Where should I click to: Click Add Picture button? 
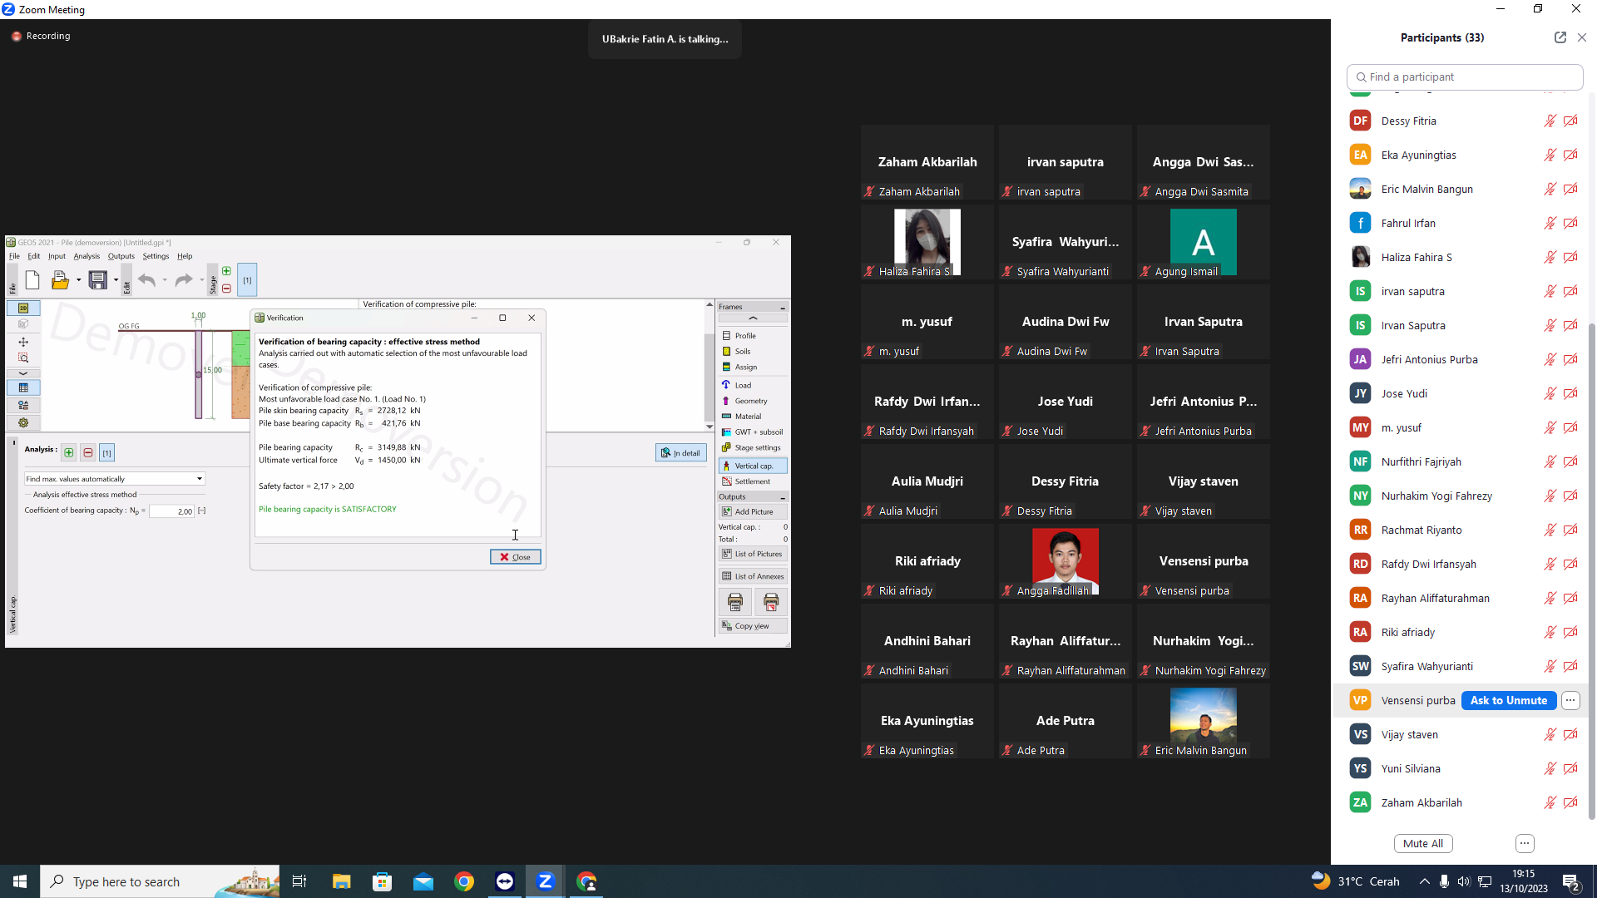click(x=753, y=512)
